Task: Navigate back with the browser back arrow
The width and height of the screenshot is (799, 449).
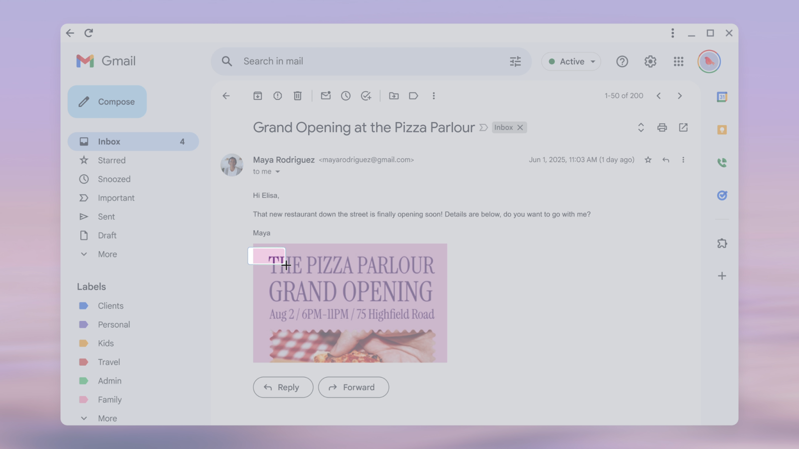Action: 70,33
